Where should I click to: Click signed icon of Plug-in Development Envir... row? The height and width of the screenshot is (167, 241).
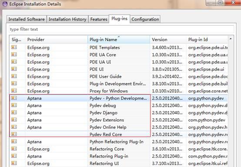click(x=14, y=83)
